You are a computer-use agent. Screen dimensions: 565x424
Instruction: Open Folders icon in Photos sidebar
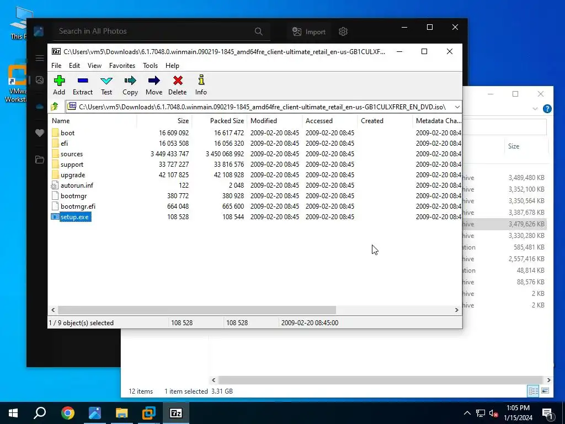40,160
